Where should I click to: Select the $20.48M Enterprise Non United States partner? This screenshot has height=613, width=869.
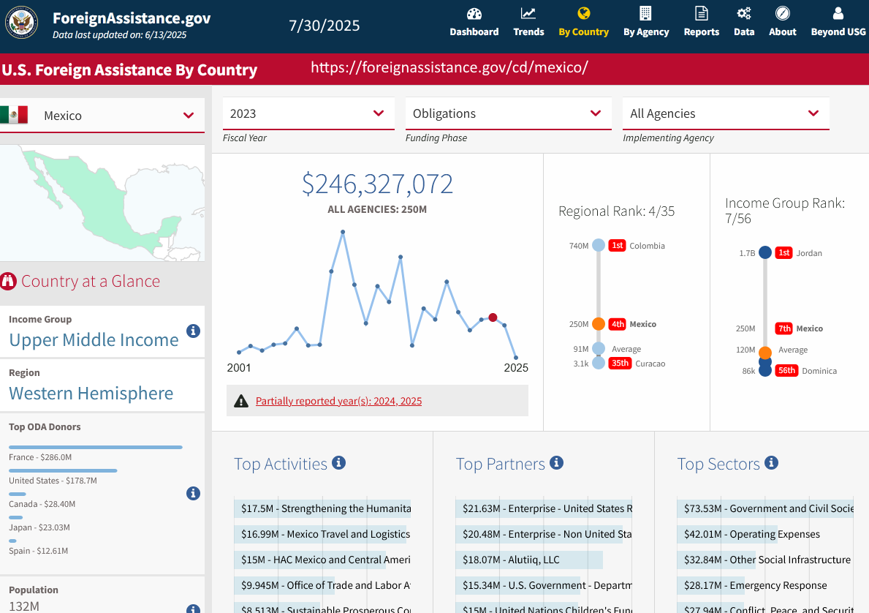tap(544, 534)
